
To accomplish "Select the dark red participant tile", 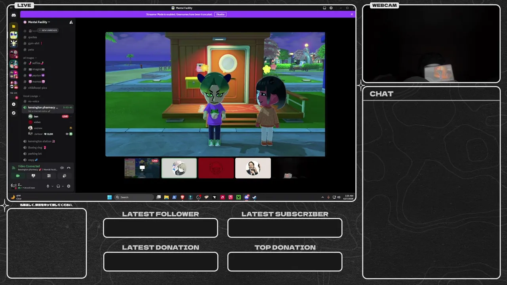I will [216, 168].
